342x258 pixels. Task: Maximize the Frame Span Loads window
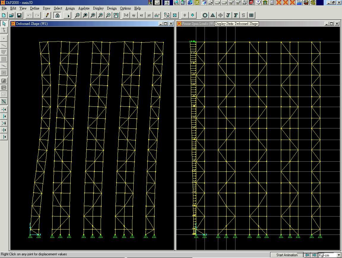click(x=332, y=23)
